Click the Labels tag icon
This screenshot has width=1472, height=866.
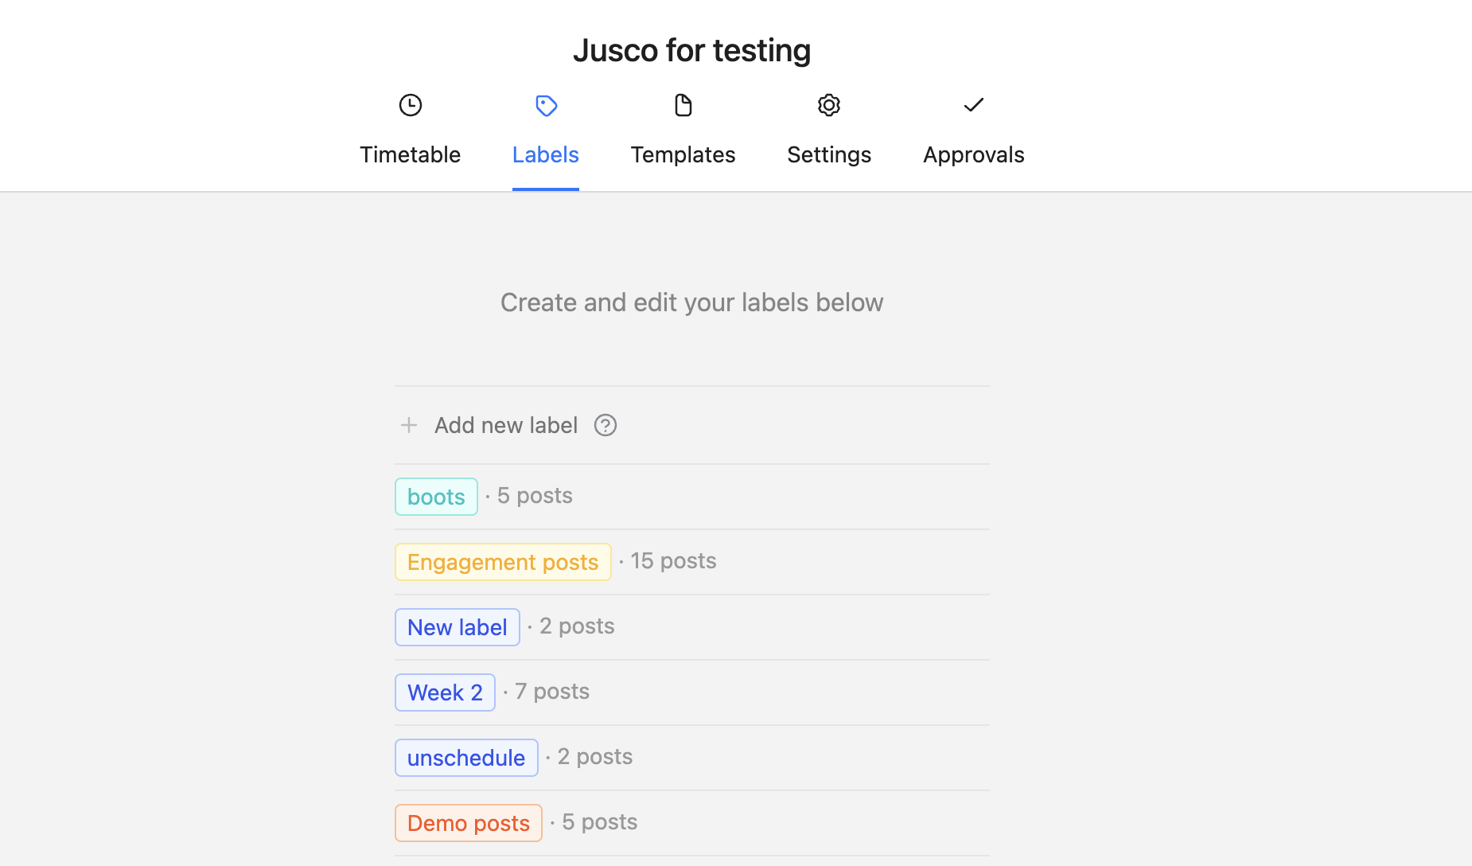[x=546, y=105]
